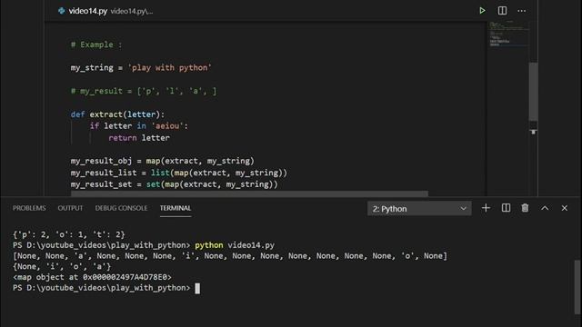The image size is (582, 327).
Task: Click the code minimap preview
Action: pos(508,35)
